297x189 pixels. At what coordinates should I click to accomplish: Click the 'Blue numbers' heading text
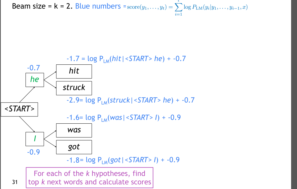(x=98, y=6)
